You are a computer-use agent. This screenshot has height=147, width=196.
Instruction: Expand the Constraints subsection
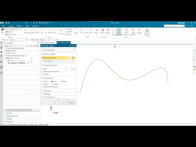tap(43, 61)
